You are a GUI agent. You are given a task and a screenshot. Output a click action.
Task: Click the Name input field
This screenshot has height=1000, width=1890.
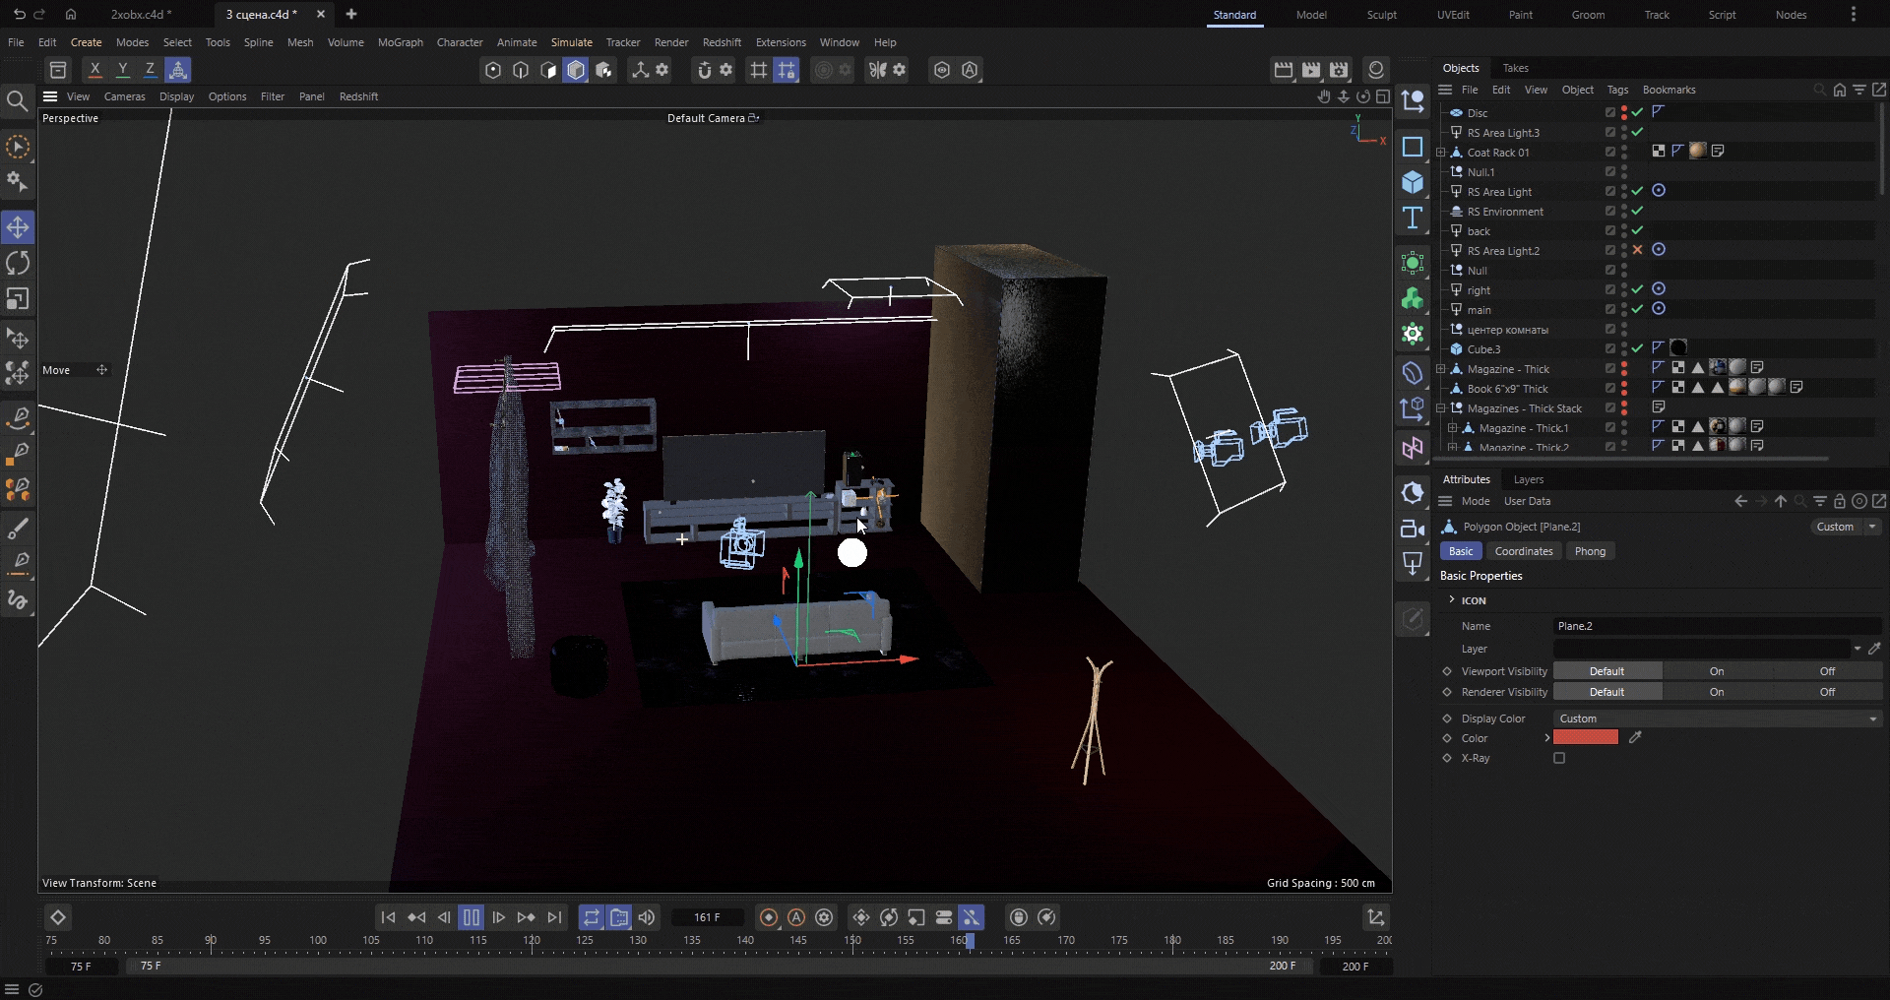1717,626
